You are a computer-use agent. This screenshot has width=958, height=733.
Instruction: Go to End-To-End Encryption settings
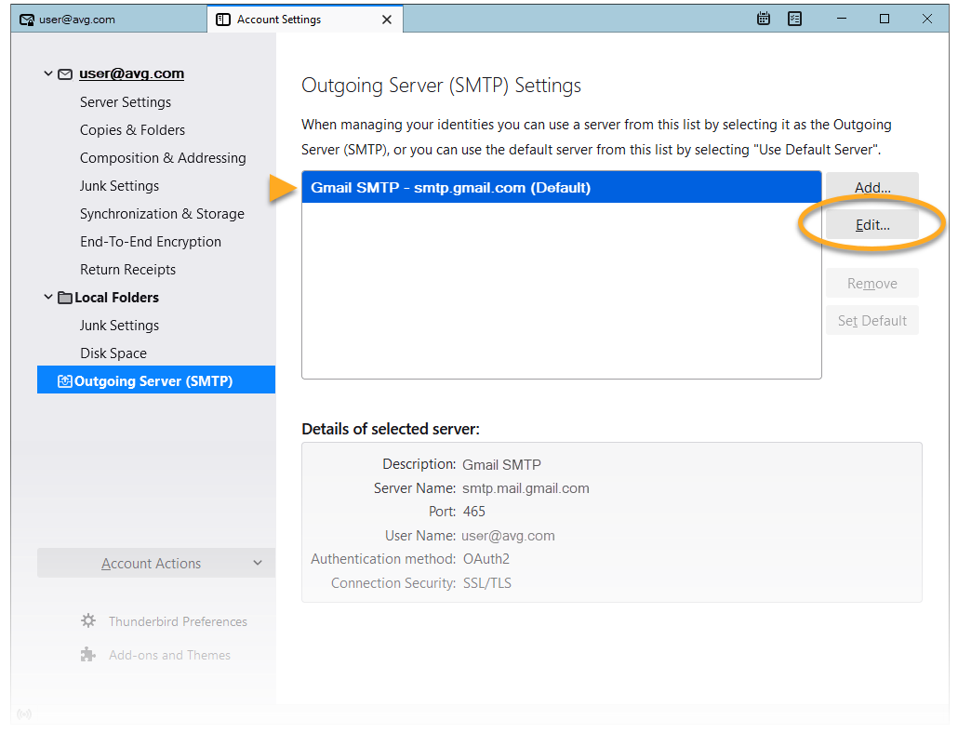pos(151,242)
